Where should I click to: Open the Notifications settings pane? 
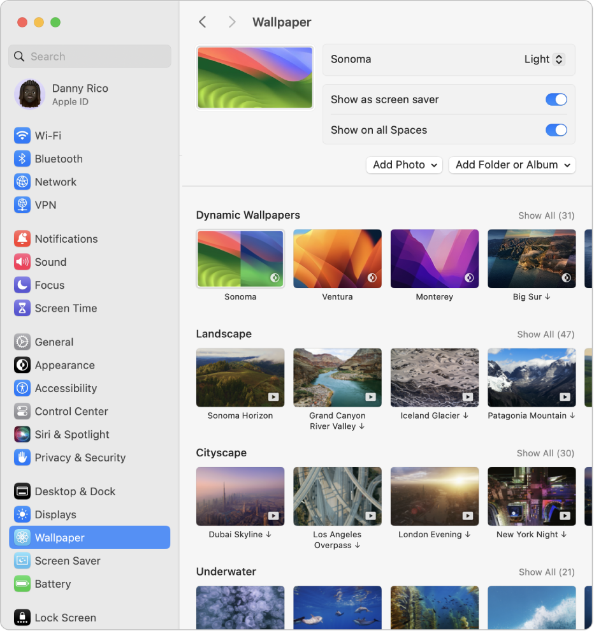pos(65,238)
